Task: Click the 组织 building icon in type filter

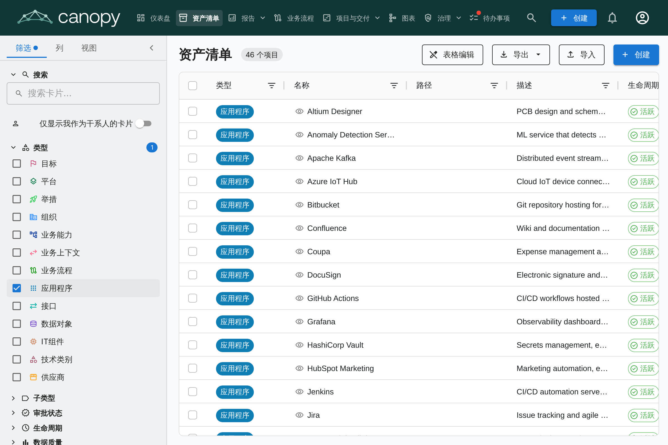Action: tap(33, 217)
